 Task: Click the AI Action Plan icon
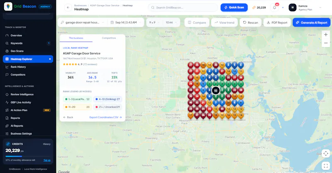tap(7, 110)
